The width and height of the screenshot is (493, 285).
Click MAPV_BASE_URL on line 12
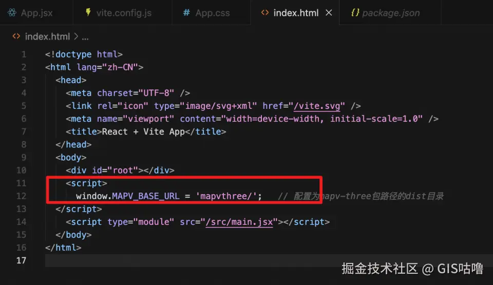tap(146, 196)
